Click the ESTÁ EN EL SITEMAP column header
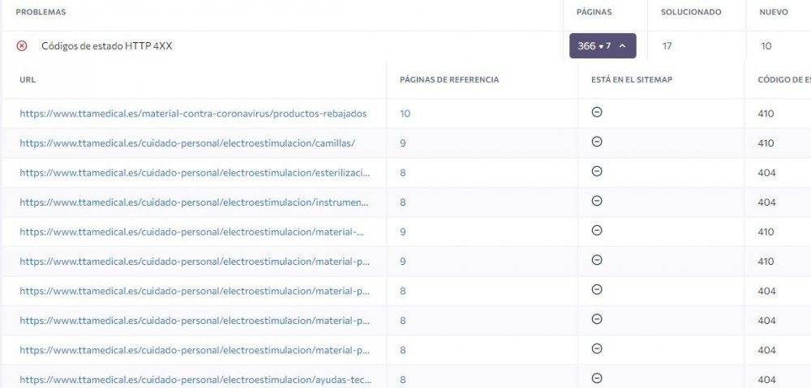 click(632, 79)
